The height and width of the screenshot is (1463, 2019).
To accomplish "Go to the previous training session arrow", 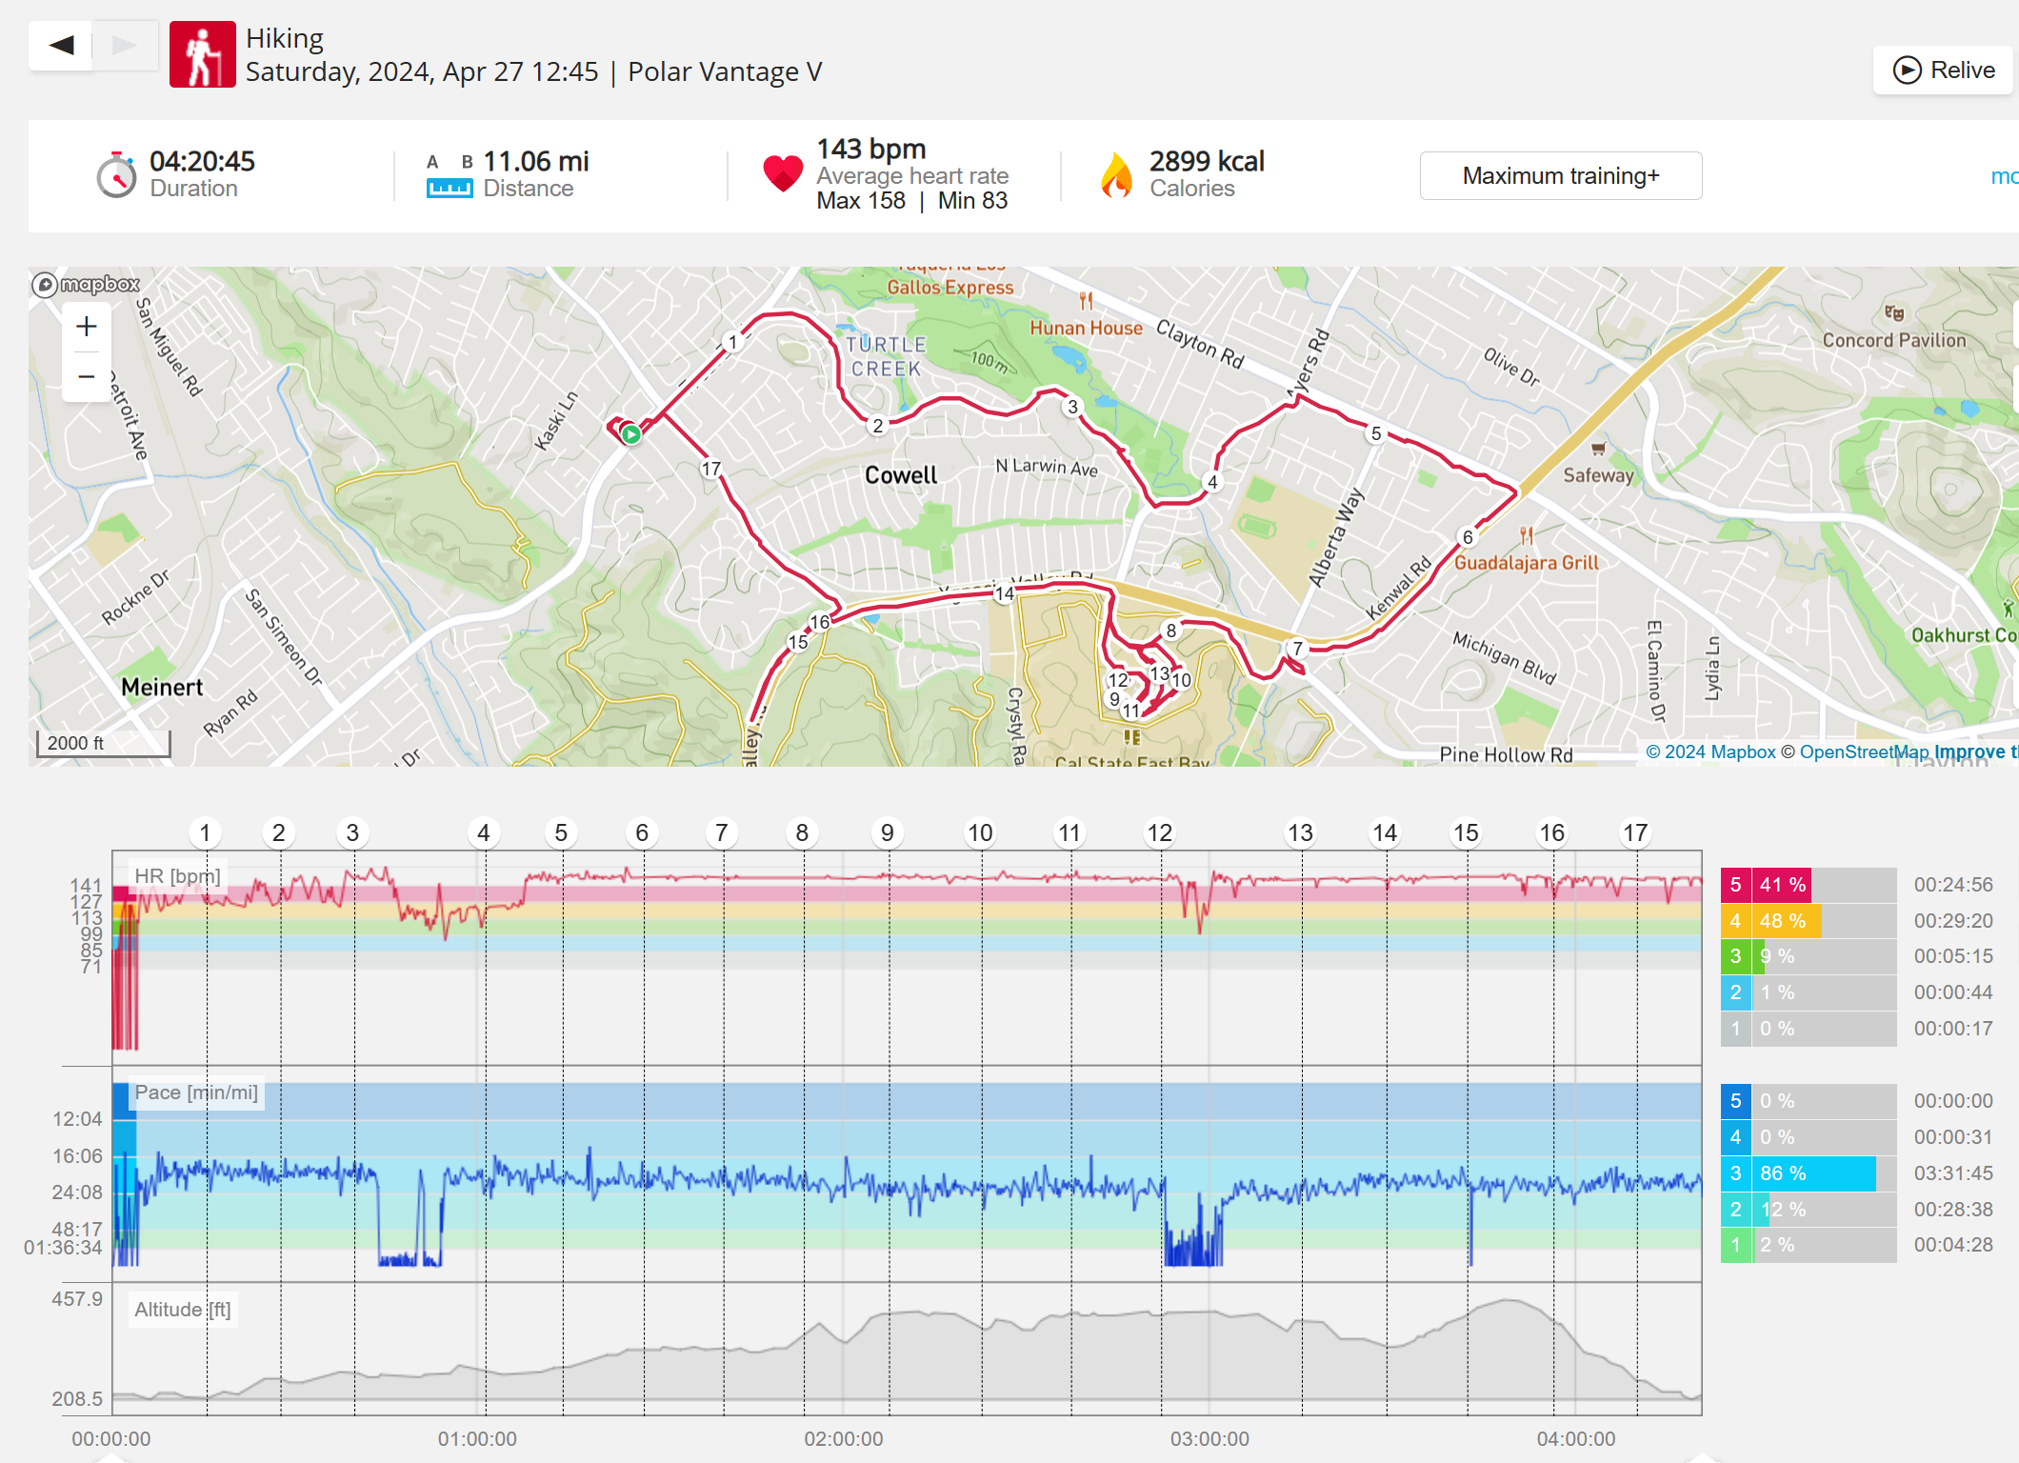I will pos(61,45).
